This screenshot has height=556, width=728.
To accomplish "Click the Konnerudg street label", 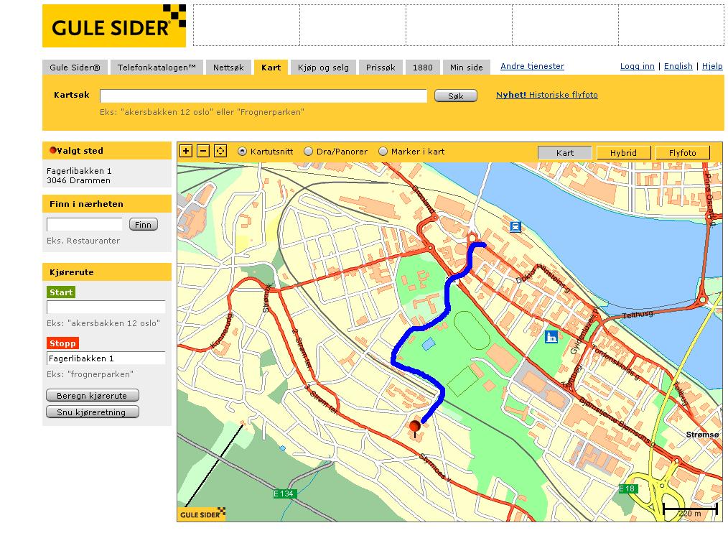I will point(221,331).
